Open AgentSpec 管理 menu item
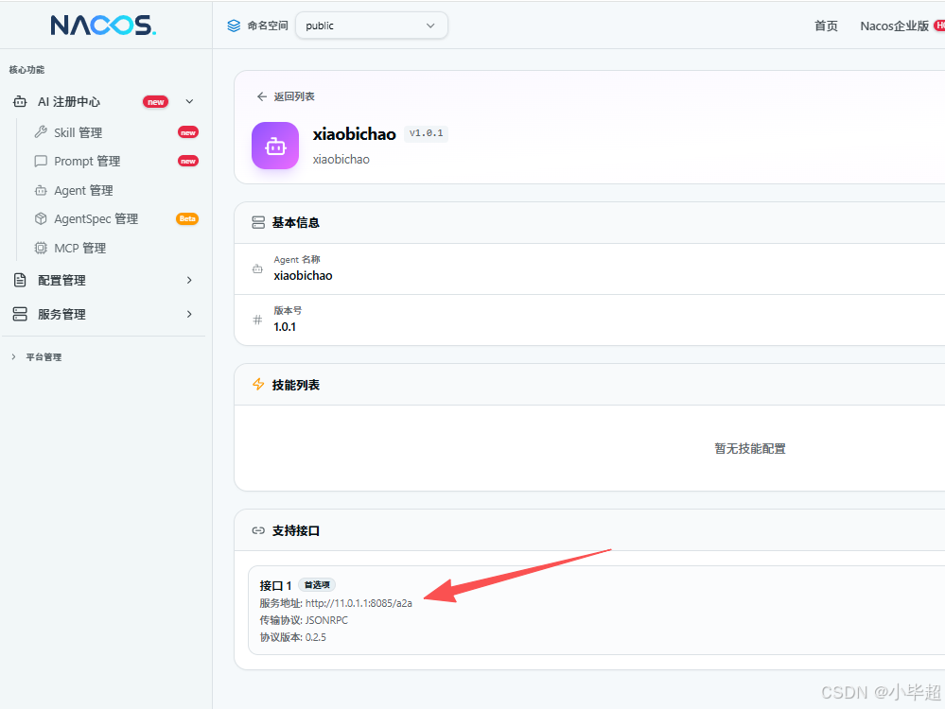The width and height of the screenshot is (945, 709). tap(96, 218)
